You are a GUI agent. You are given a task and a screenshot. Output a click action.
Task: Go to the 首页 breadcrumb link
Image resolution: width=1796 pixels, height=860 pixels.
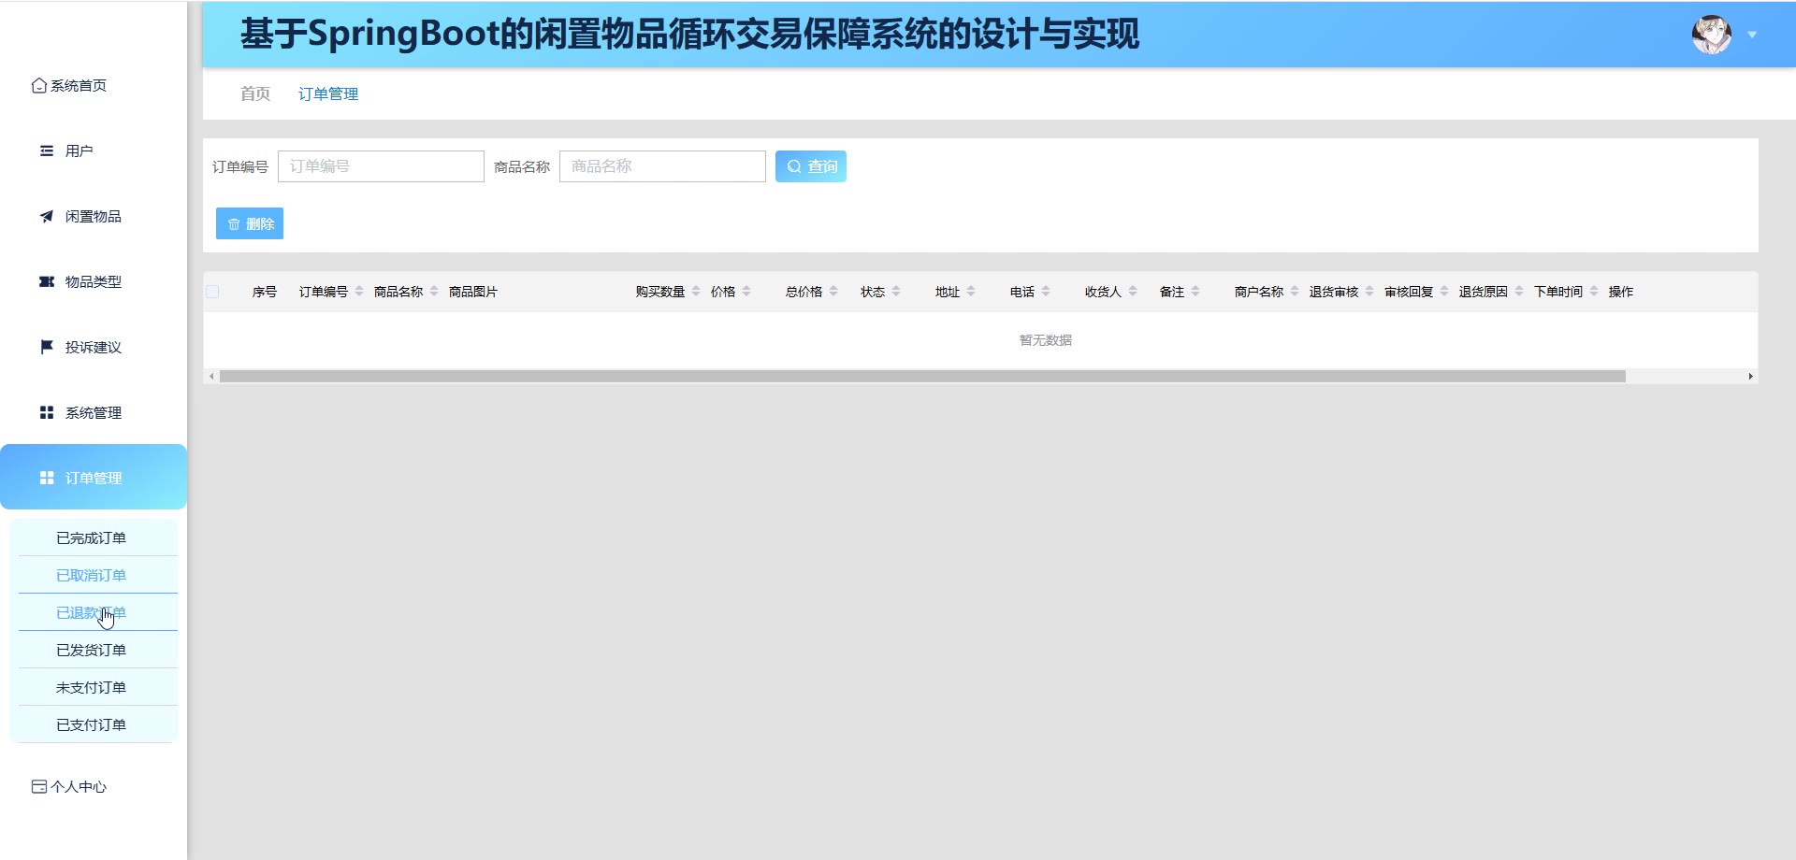pos(254,93)
